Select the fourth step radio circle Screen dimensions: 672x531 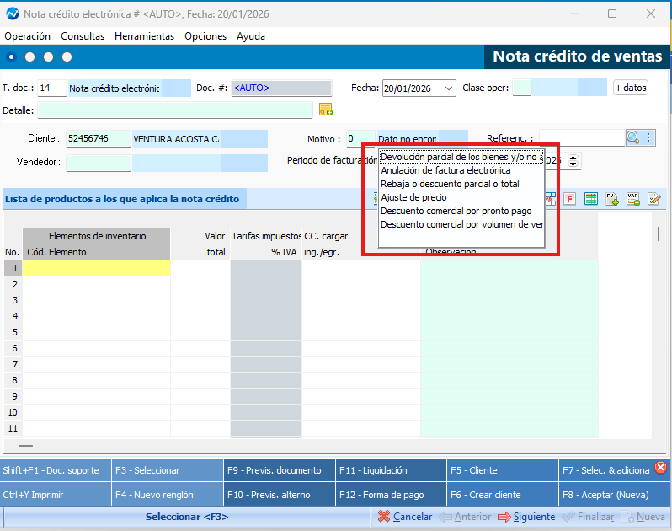67,57
